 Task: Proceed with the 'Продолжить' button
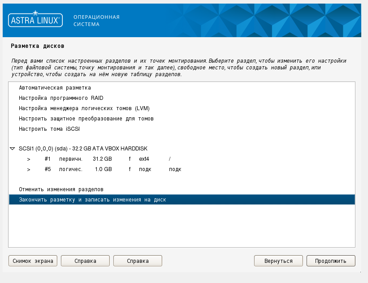click(331, 261)
